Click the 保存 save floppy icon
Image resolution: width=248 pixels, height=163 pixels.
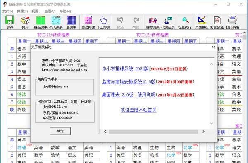pos(10,22)
